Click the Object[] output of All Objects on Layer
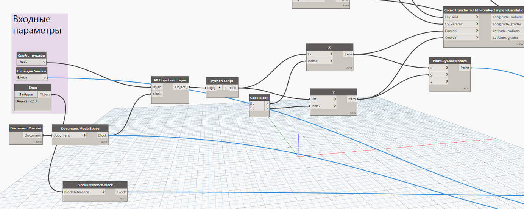Viewport: 524px width, 209px height. 181,87
